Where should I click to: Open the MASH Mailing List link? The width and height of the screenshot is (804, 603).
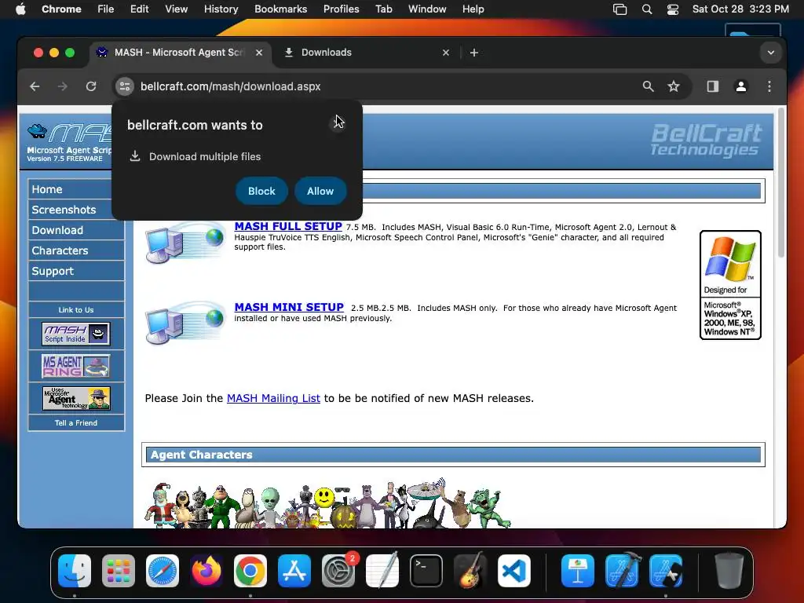click(x=273, y=398)
